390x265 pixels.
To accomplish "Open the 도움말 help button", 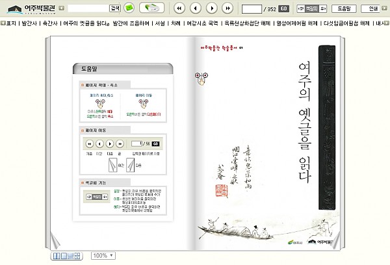I will coord(344,9).
